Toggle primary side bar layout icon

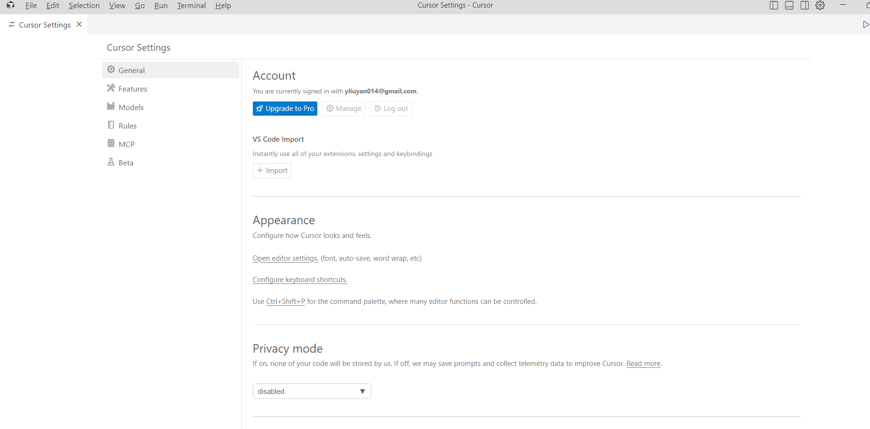click(774, 5)
